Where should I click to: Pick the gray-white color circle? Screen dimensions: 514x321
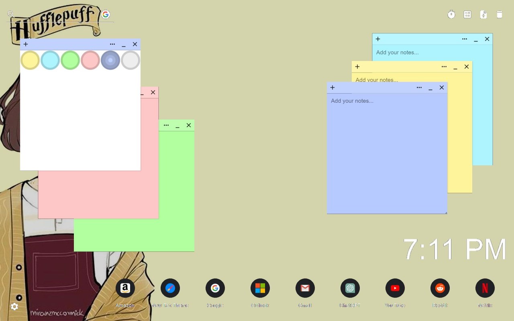pos(131,60)
